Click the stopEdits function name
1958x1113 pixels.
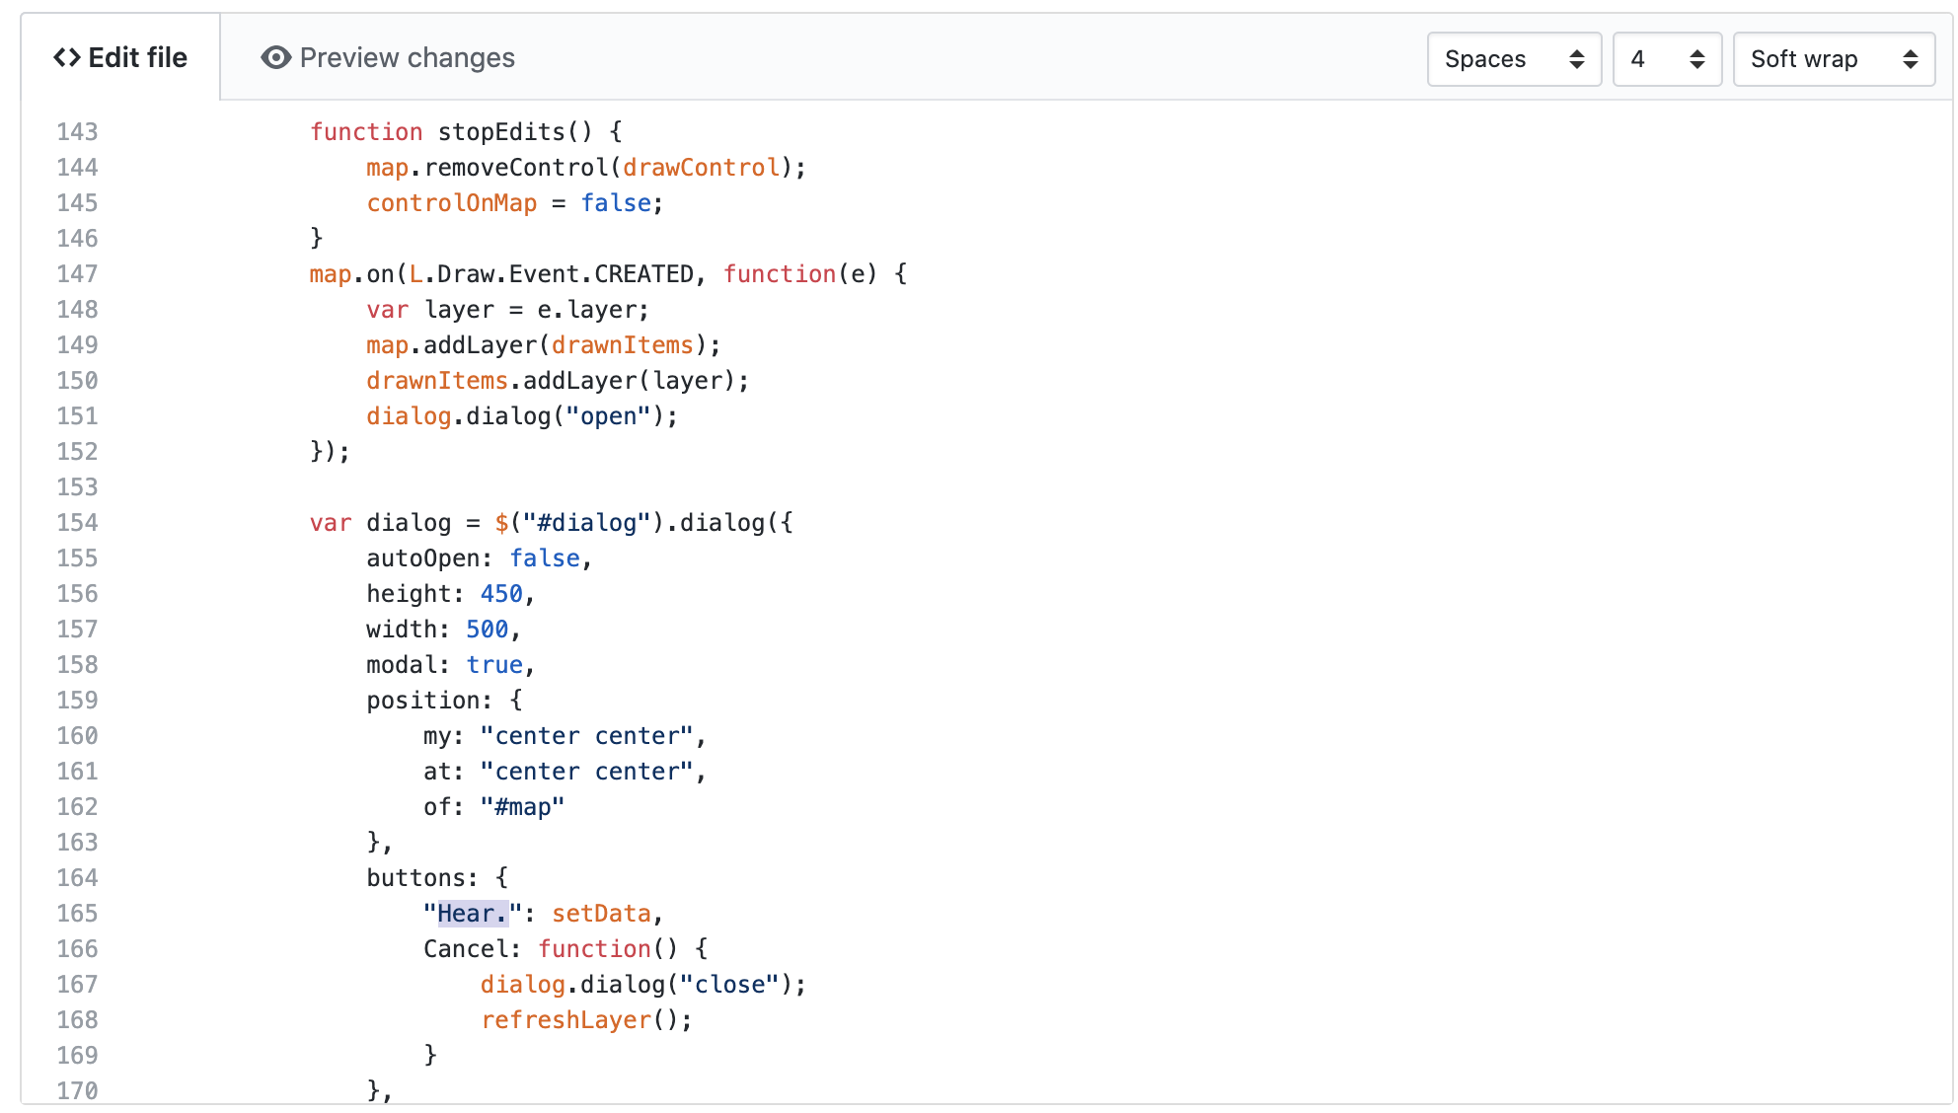(500, 132)
